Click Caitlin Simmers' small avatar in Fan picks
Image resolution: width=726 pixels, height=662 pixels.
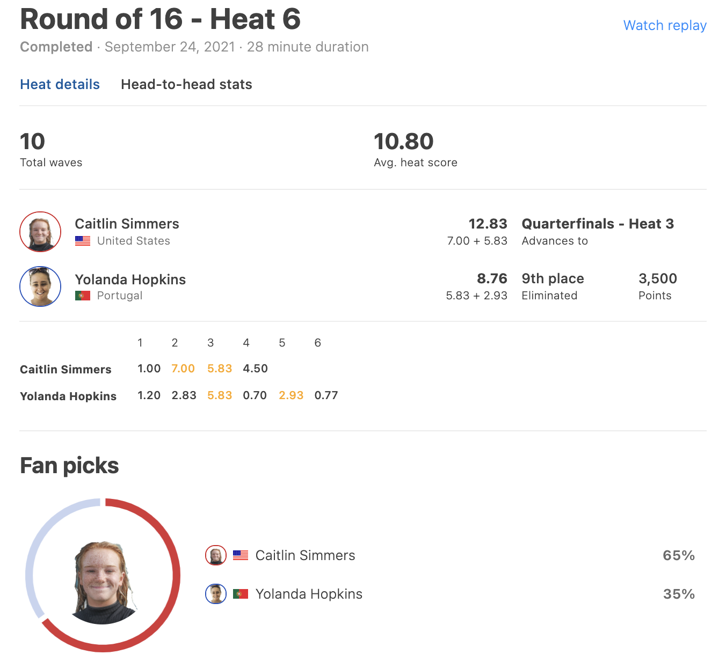[x=216, y=556]
